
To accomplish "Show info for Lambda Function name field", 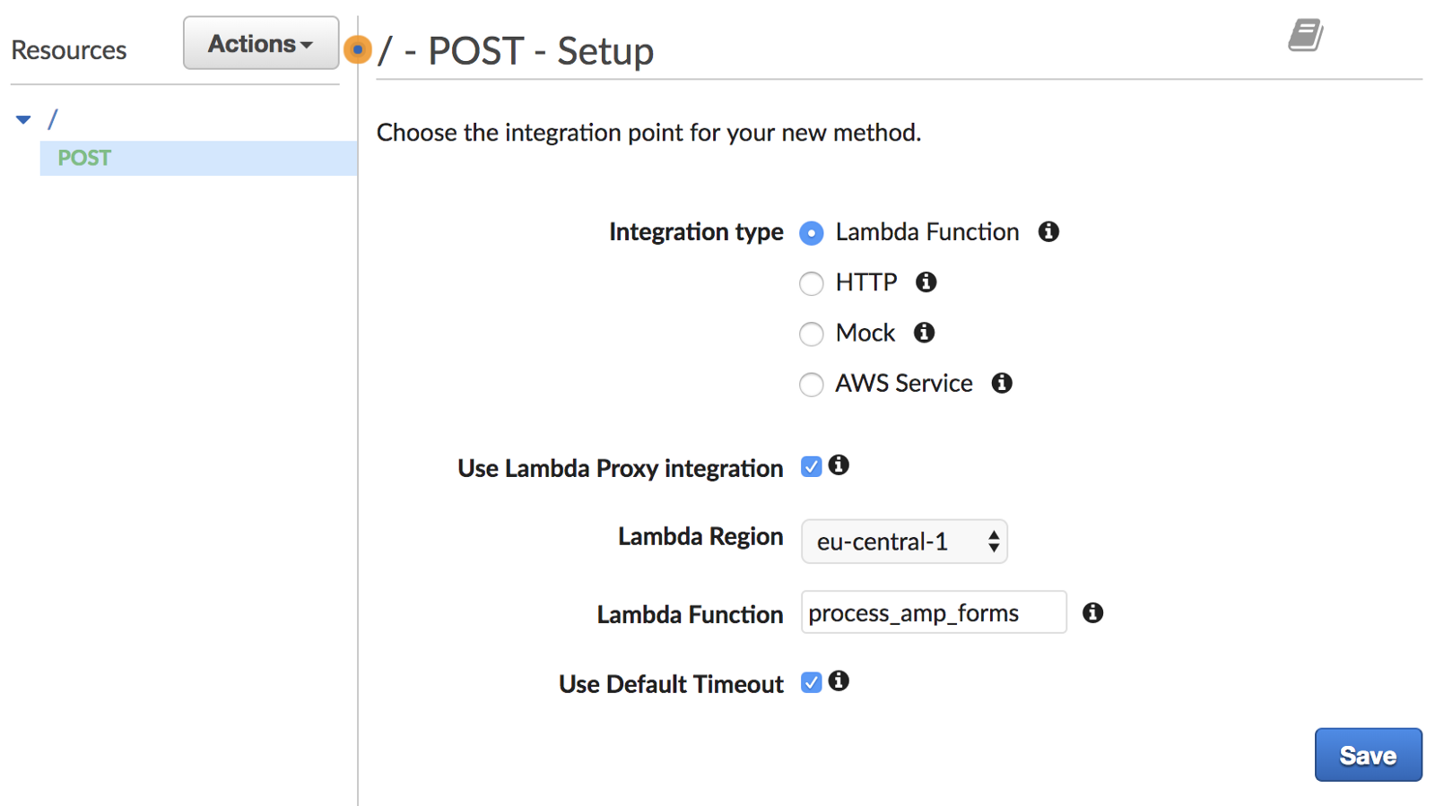I will pos(1092,612).
